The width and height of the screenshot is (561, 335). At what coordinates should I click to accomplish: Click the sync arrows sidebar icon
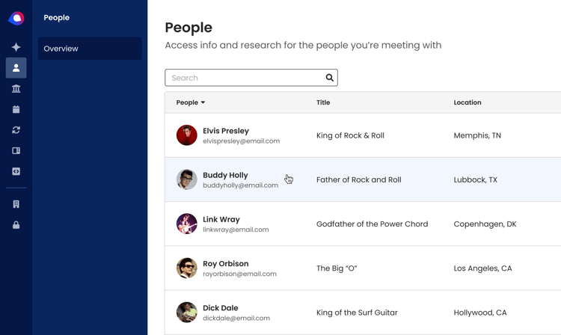(x=16, y=130)
